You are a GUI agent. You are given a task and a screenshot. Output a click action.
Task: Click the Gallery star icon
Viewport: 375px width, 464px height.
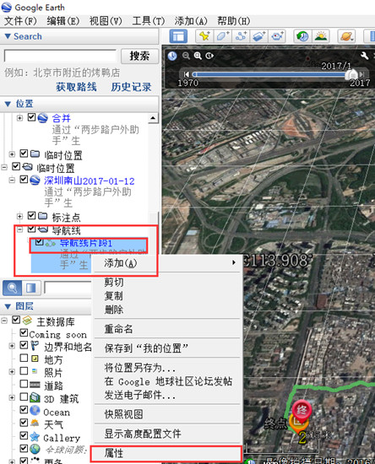click(x=35, y=436)
